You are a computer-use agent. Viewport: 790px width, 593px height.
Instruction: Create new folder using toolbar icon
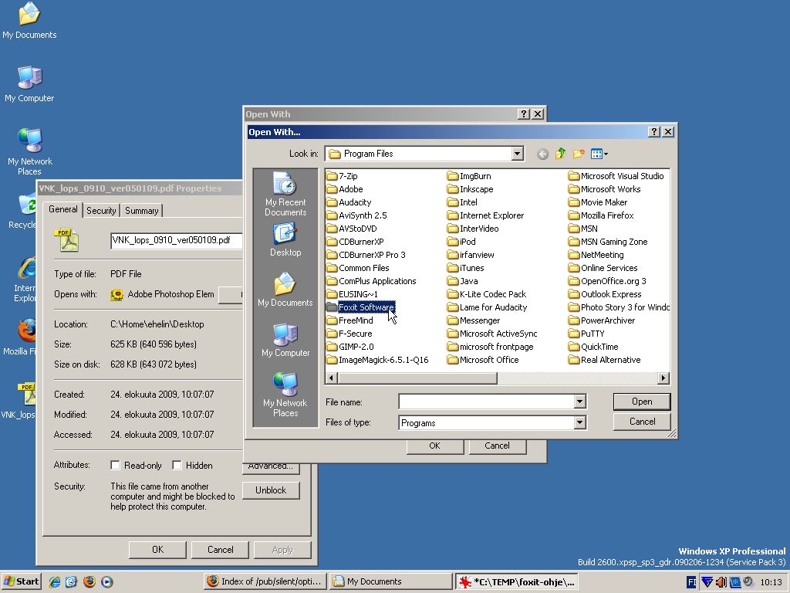pyautogui.click(x=579, y=154)
